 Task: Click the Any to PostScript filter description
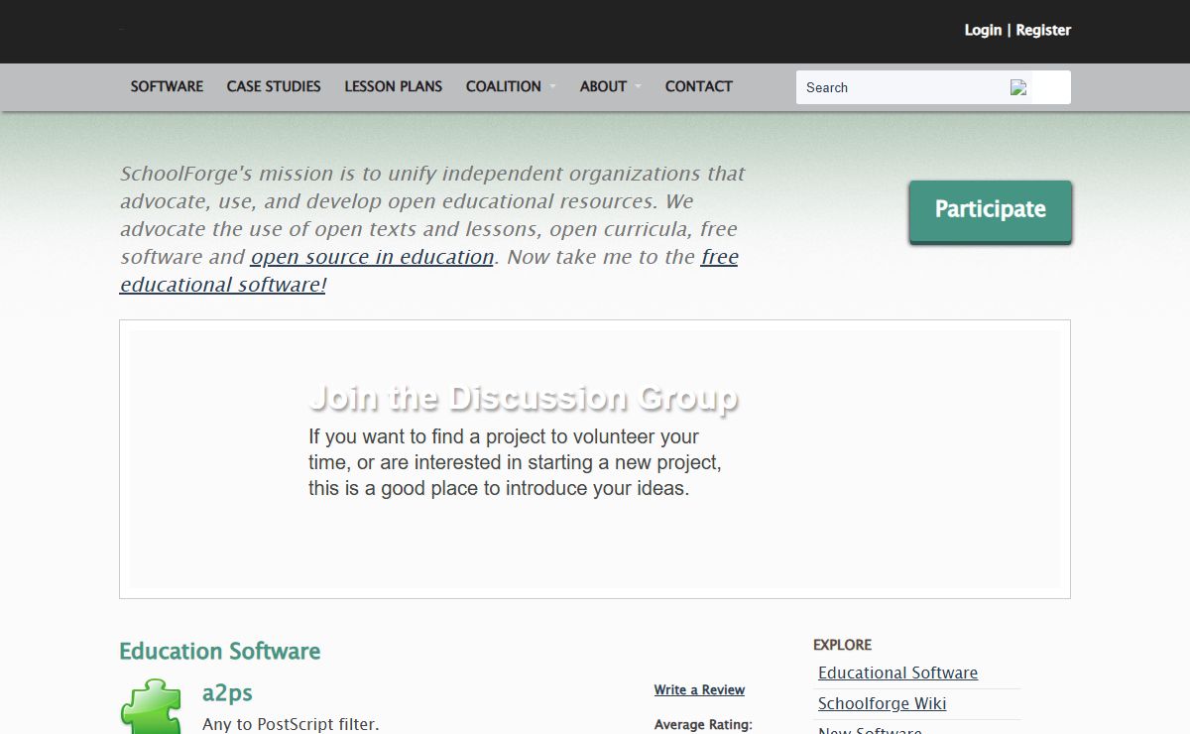coord(291,724)
